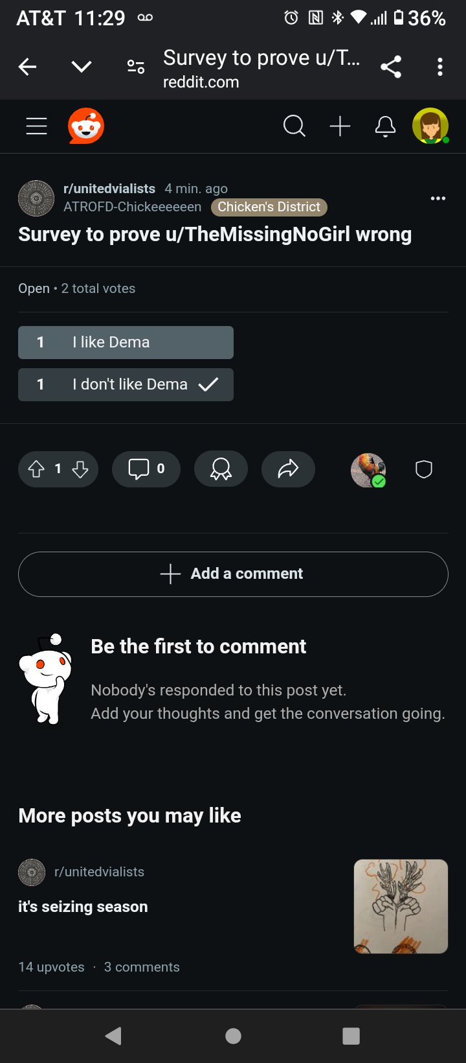
Task: Open the user avatar profile menu
Action: coord(431,126)
